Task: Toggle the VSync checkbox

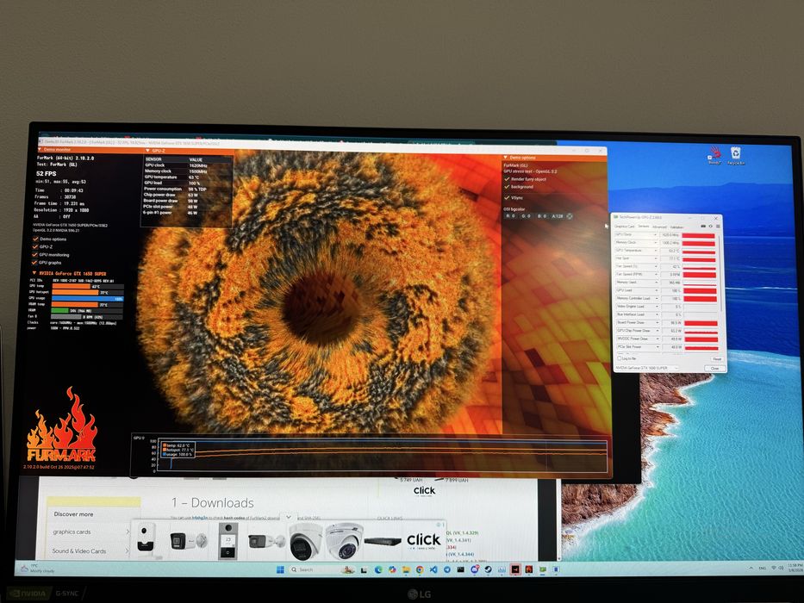Action: point(507,197)
